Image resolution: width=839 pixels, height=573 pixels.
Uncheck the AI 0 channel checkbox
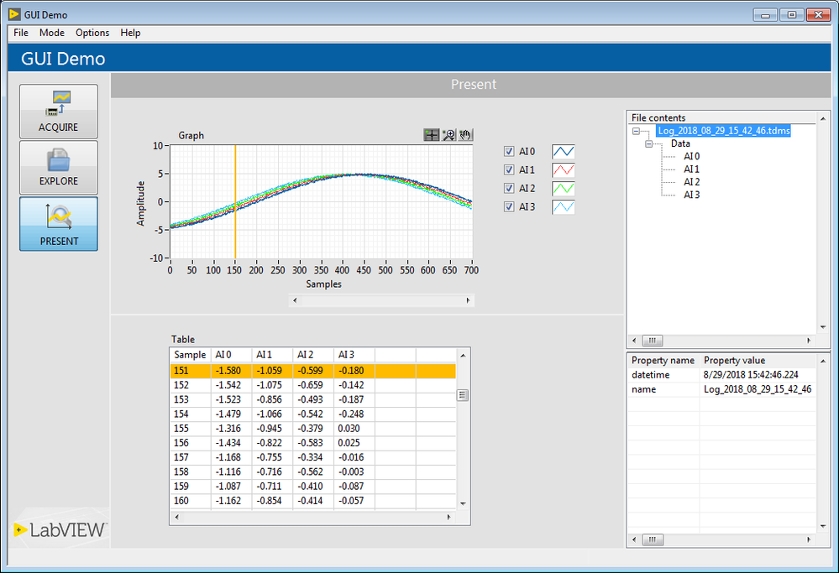tap(509, 151)
